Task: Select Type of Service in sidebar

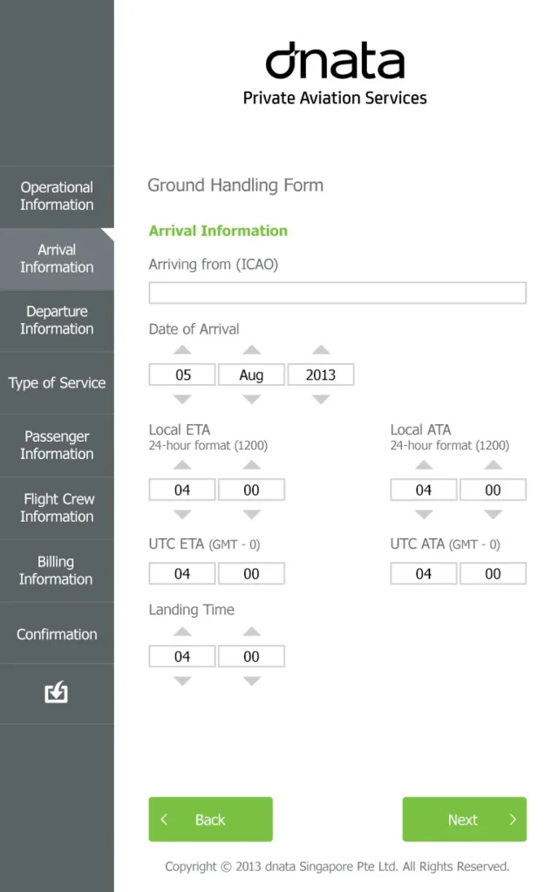Action: pyautogui.click(x=57, y=383)
